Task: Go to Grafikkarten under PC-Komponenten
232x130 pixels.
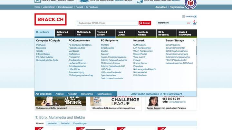Action: click(74, 54)
